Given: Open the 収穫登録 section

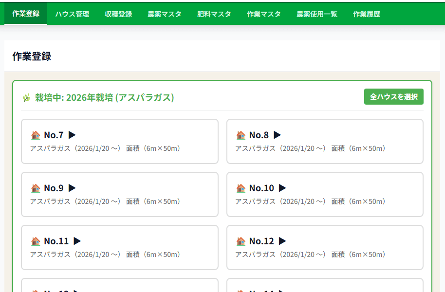Looking at the screenshot, I should pos(118,14).
